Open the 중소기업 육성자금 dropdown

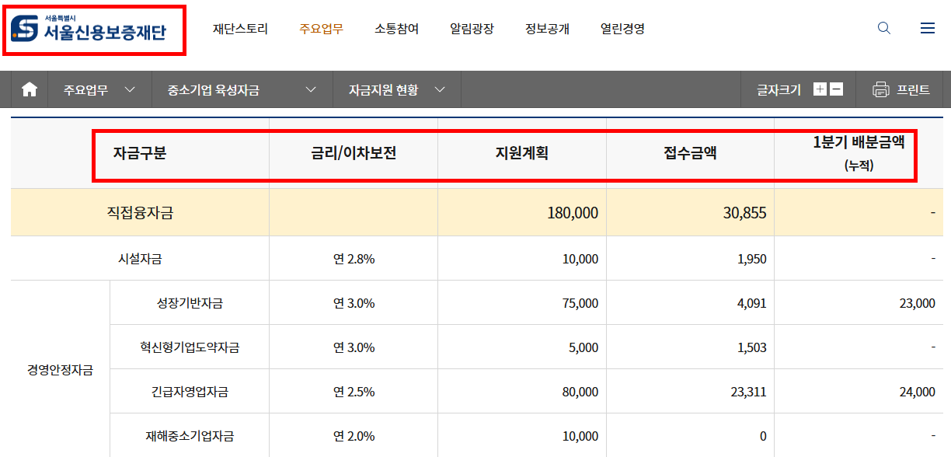(242, 89)
